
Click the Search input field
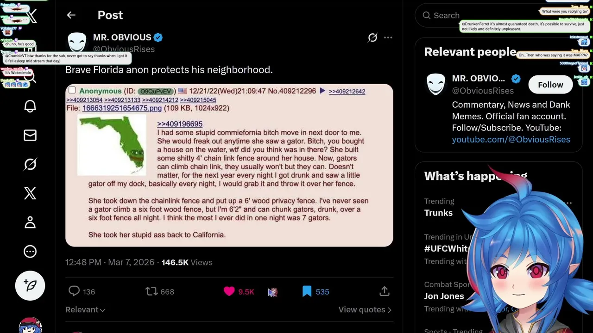[482, 15]
